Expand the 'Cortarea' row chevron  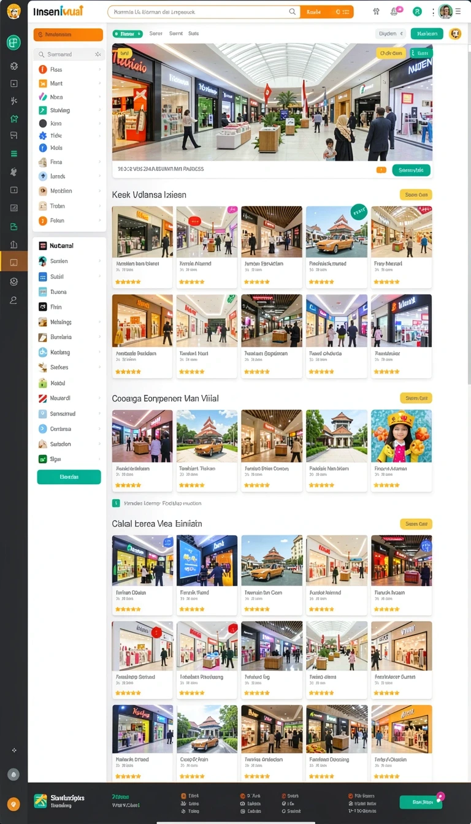point(99,429)
